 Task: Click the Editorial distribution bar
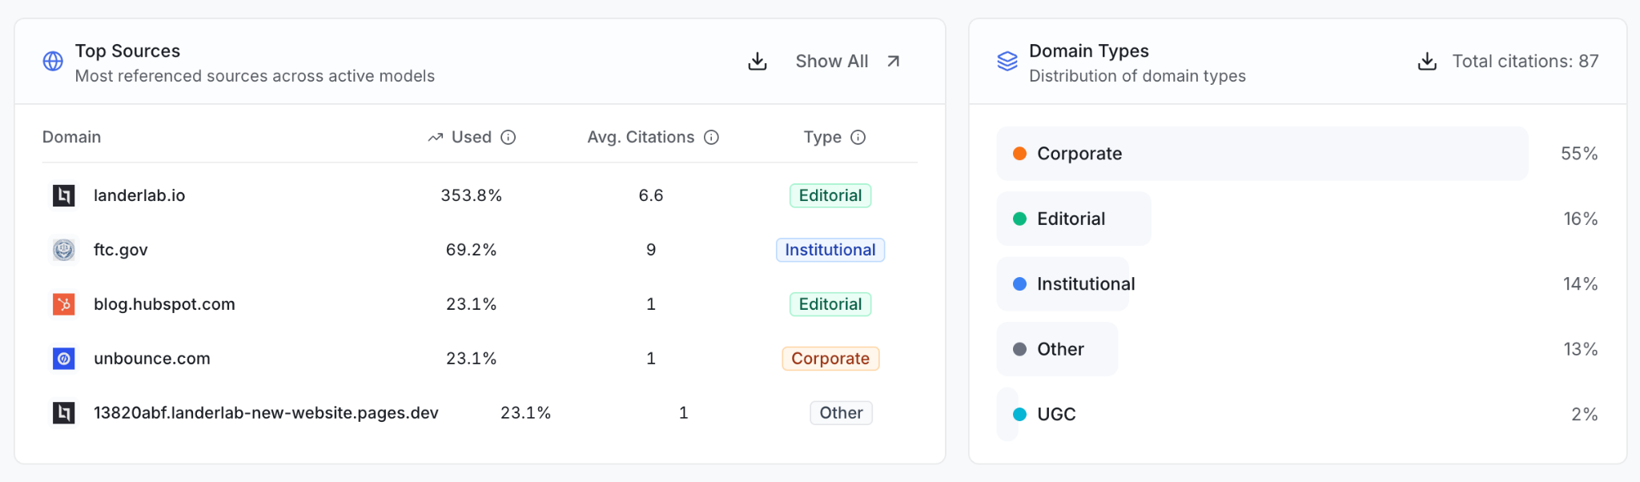[1074, 219]
